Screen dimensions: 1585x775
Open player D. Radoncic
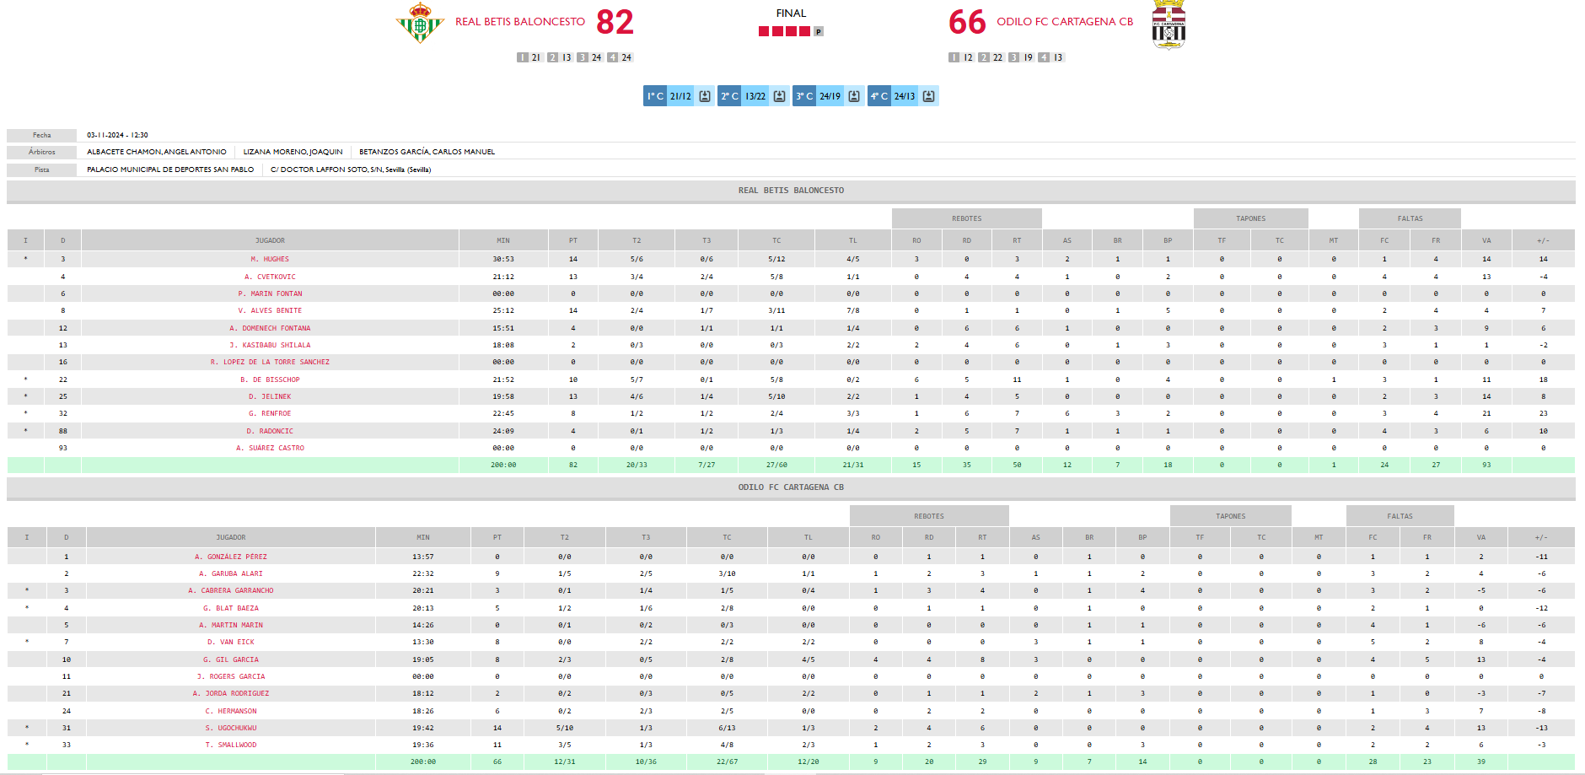[270, 431]
